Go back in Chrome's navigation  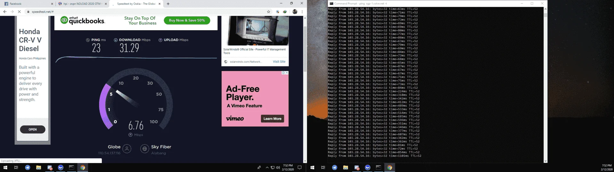click(5, 11)
